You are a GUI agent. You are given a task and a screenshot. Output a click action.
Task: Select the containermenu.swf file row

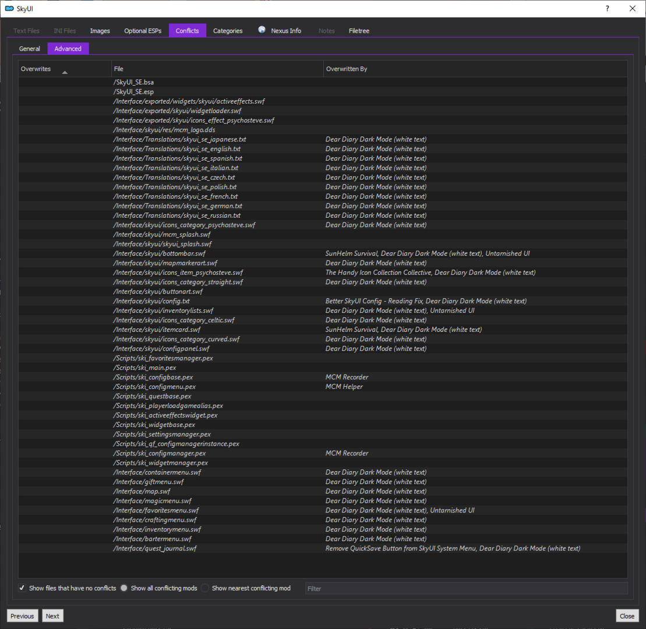(323, 472)
